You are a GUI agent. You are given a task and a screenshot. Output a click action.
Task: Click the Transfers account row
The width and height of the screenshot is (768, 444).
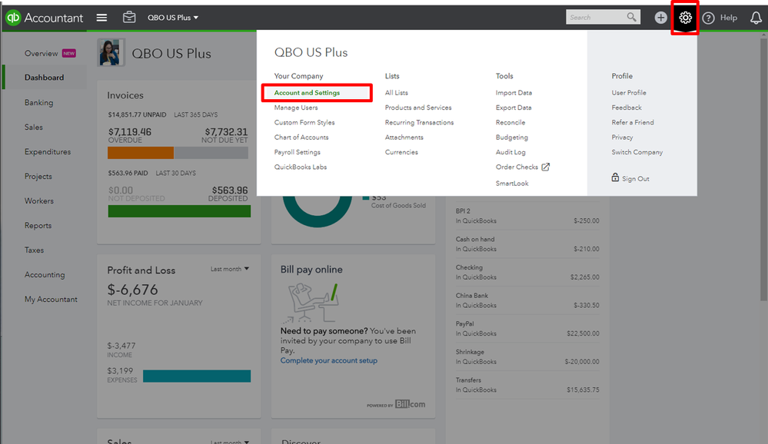click(527, 385)
